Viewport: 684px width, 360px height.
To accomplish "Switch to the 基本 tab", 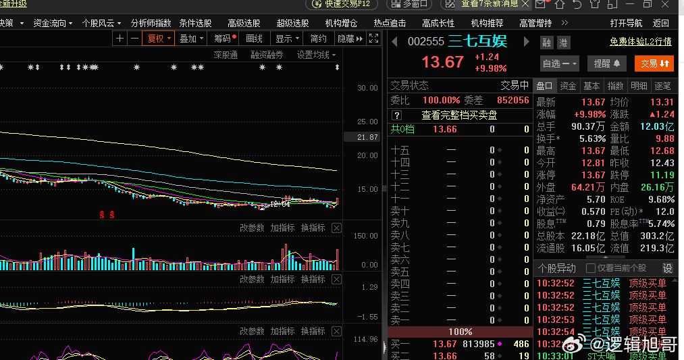I will [592, 86].
